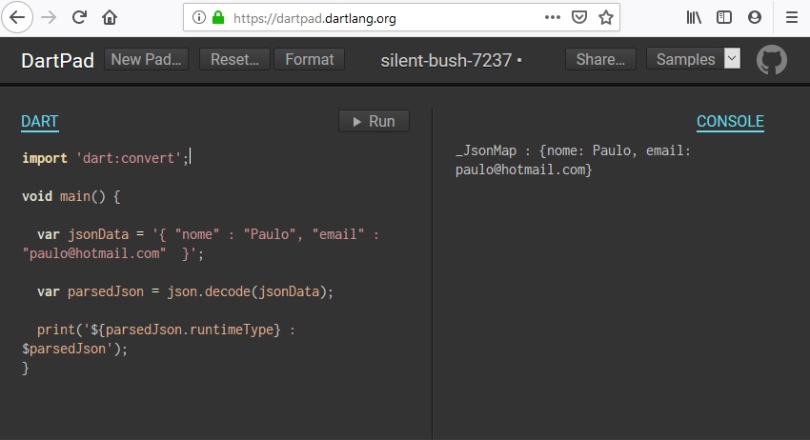Image resolution: width=810 pixels, height=440 pixels.
Task: Click the json.decode(jsonData) line
Action: coord(185,291)
